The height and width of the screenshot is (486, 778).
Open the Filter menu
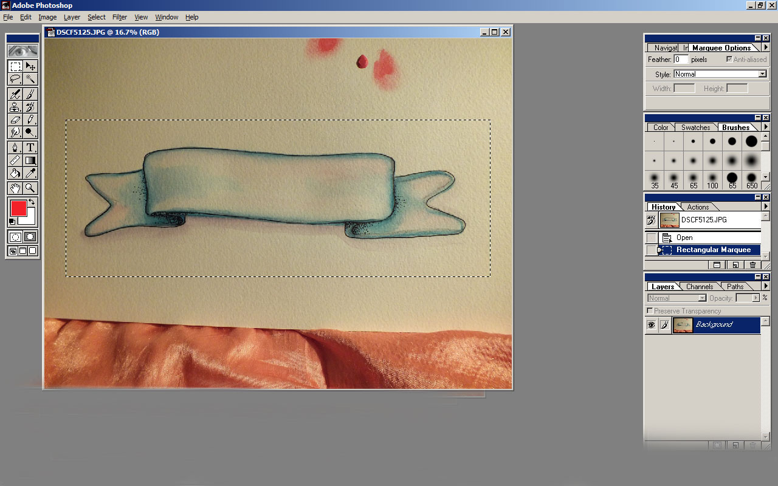click(119, 17)
